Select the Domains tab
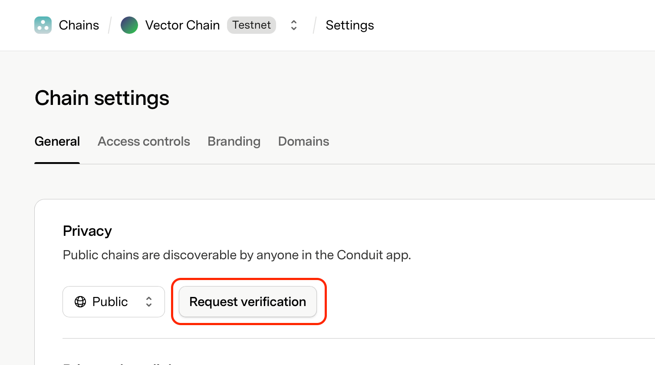Image resolution: width=655 pixels, height=365 pixels. [303, 141]
